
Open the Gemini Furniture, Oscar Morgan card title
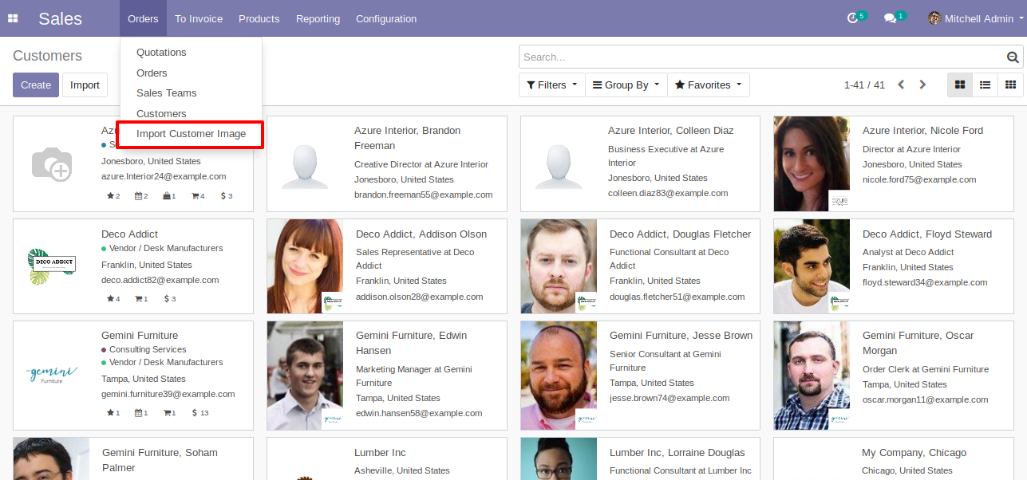tap(919, 343)
